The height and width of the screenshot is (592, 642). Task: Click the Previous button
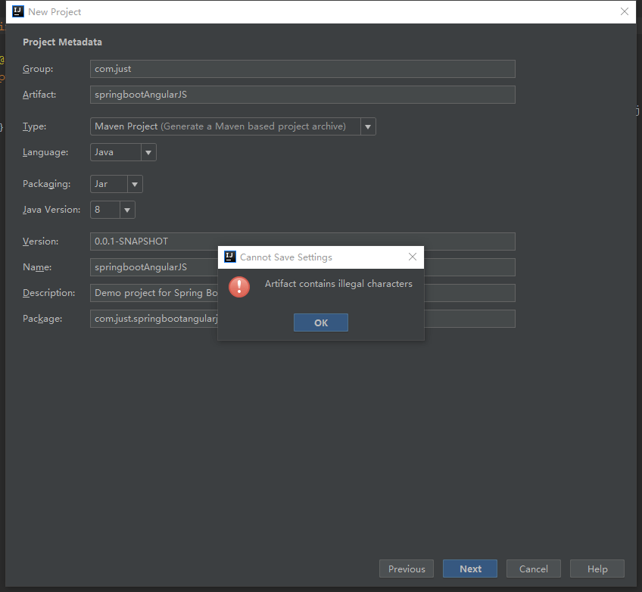[x=406, y=569]
